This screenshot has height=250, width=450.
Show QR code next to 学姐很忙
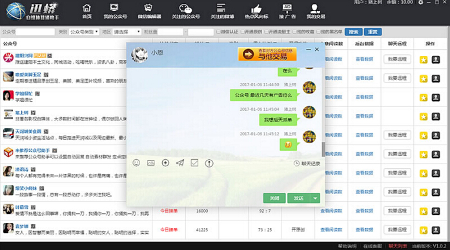click(37, 93)
